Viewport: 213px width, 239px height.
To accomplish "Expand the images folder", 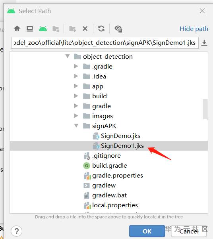I will point(76,116).
